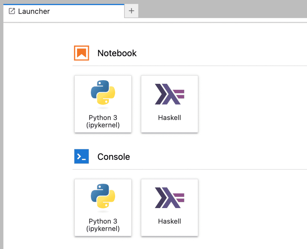Screen dimensions: 307x249
Task: Click the Haskell logo under Notebook
Action: click(169, 94)
